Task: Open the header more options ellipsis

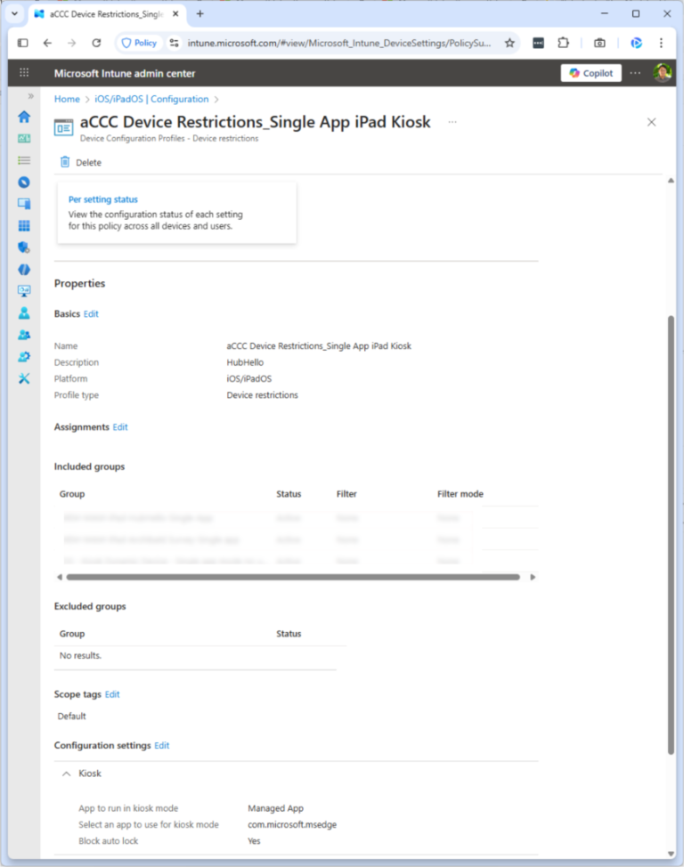Action: 635,73
